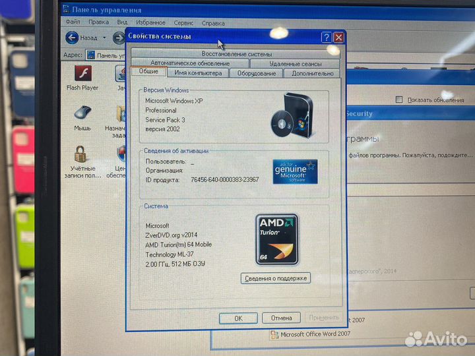Click the Microsoft Office Word 2007 entry

coord(310,334)
